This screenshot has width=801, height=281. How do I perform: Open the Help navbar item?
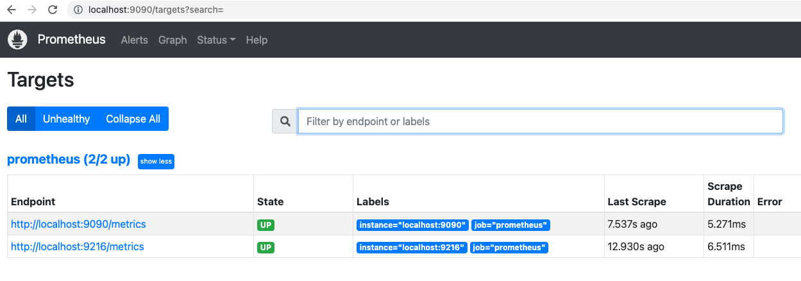pyautogui.click(x=257, y=40)
